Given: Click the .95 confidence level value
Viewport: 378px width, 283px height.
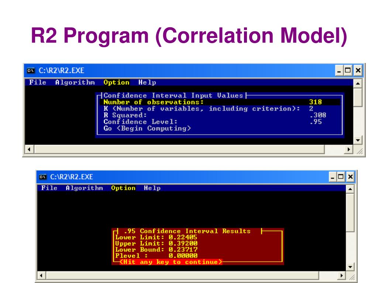Looking at the screenshot, I should (x=316, y=122).
